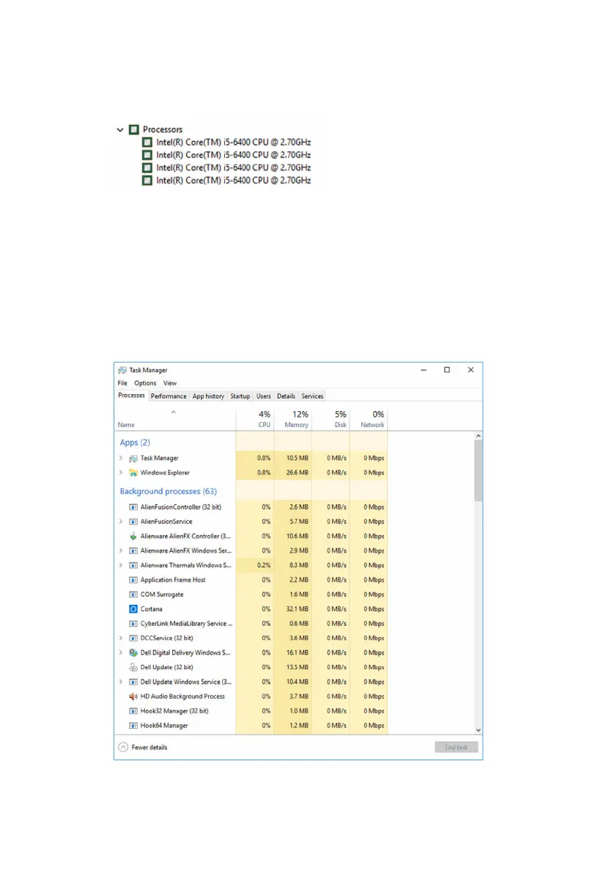Image resolution: width=612 pixels, height=877 pixels.
Task: Click the AlienFusionController process icon
Action: pos(133,506)
